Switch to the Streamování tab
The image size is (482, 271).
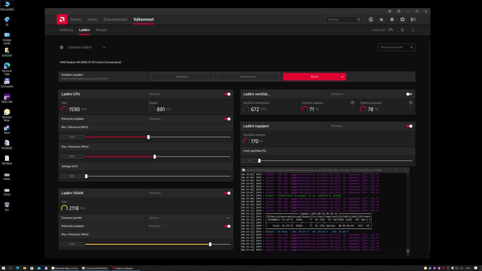click(115, 19)
